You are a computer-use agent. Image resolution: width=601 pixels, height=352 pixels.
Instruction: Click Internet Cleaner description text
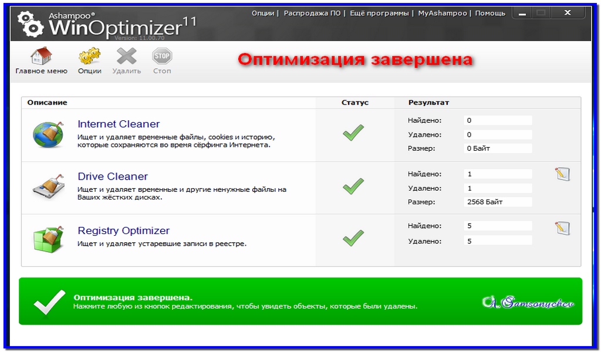[176, 141]
